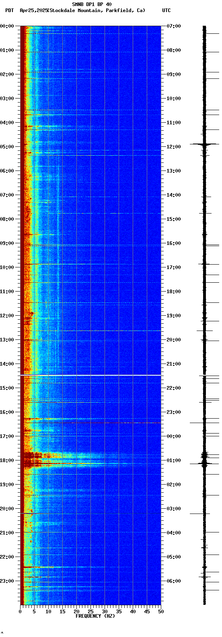The width and height of the screenshot is (222, 637).
Task: Click the 10:00 PDT time label
Action: click(x=7, y=267)
